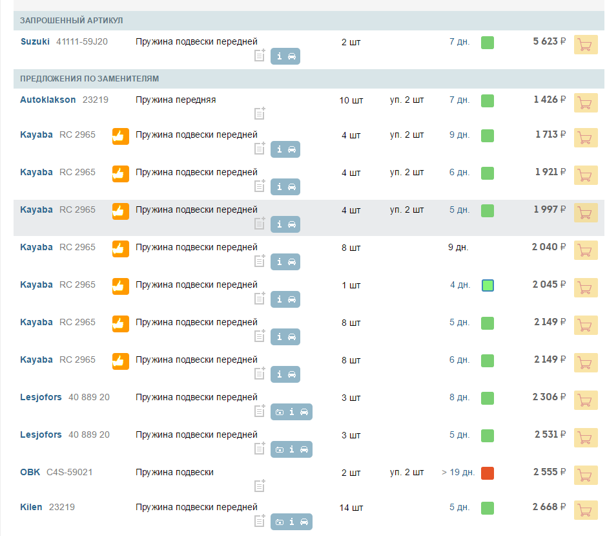Open note icon in the OBK row
This screenshot has width=607, height=536.
pos(260,486)
